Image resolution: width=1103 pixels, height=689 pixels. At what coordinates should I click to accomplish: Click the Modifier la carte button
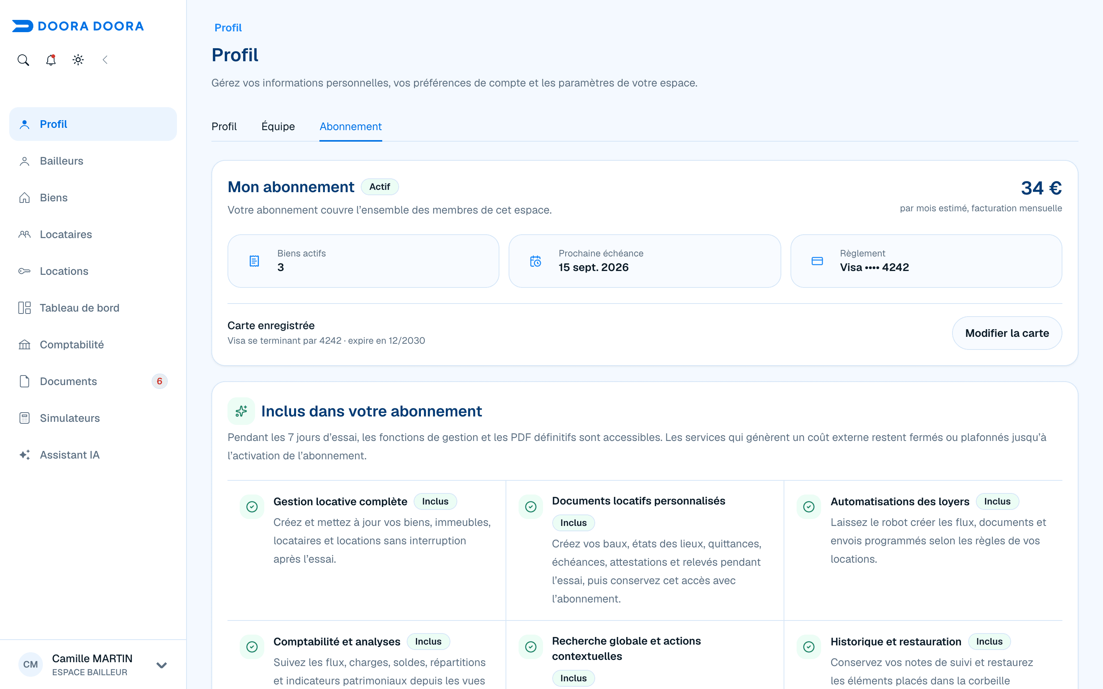pos(1007,333)
